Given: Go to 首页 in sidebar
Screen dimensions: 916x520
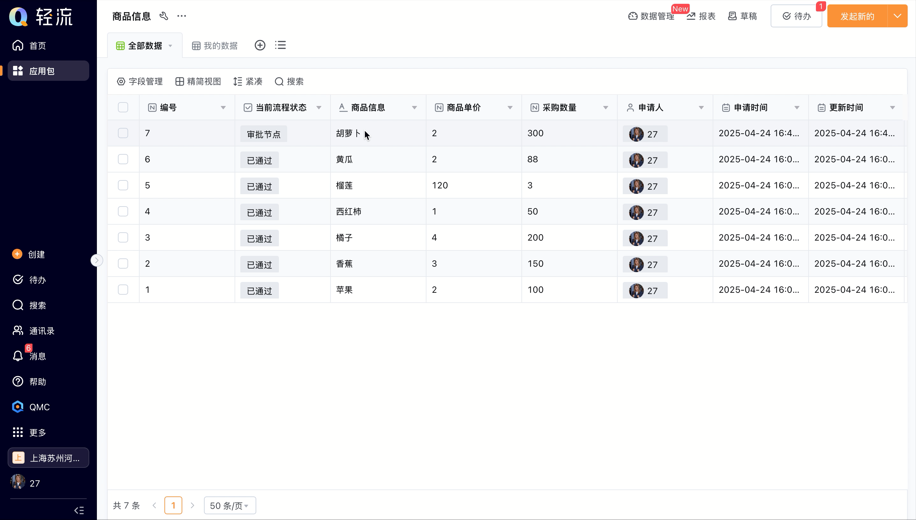Looking at the screenshot, I should [x=29, y=46].
